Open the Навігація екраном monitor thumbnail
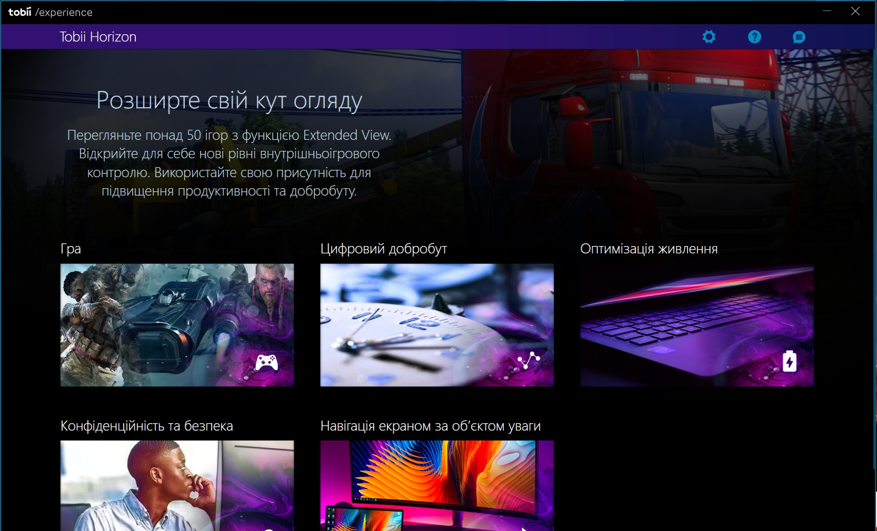877x531 pixels. coord(437,485)
